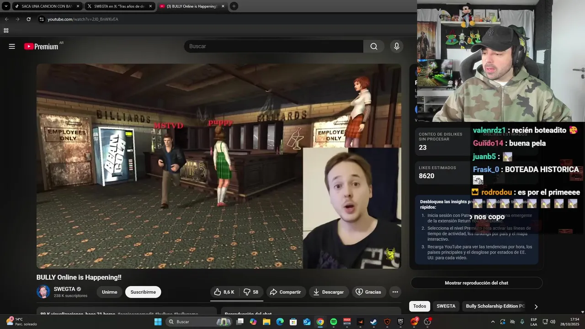
Task: Open the microphone tray icon
Action: 522,322
